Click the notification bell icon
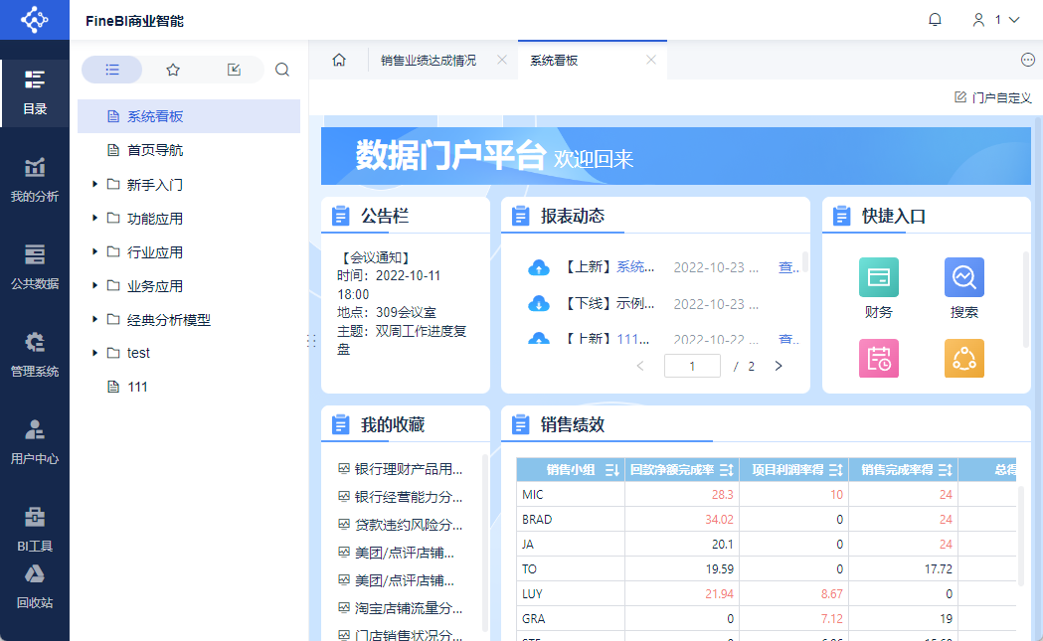 click(x=935, y=20)
